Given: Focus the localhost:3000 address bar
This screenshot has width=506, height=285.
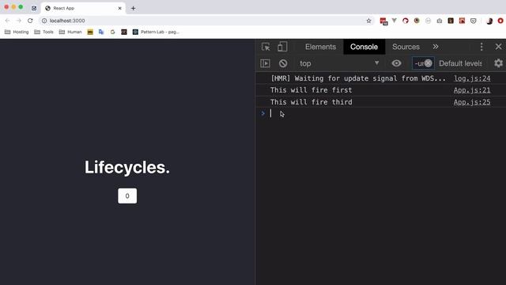Looking at the screenshot, I should pos(206,21).
